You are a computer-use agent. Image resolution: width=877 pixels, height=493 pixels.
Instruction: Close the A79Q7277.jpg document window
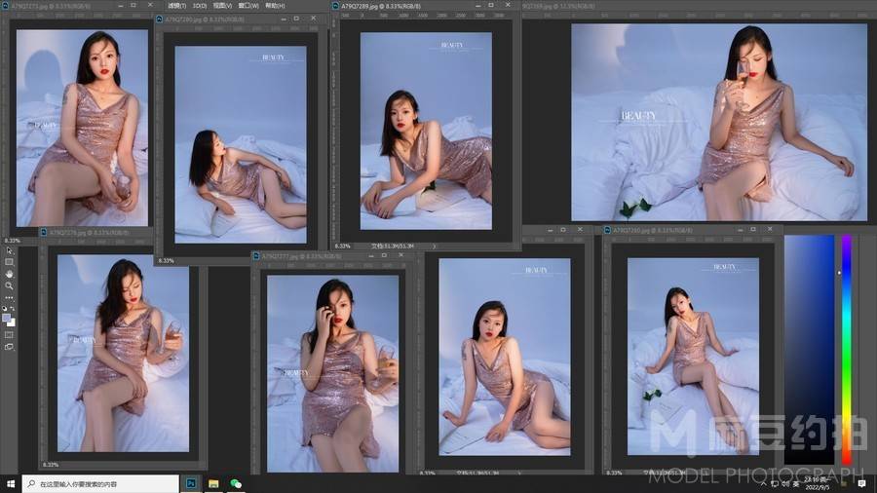pyautogui.click(x=401, y=256)
